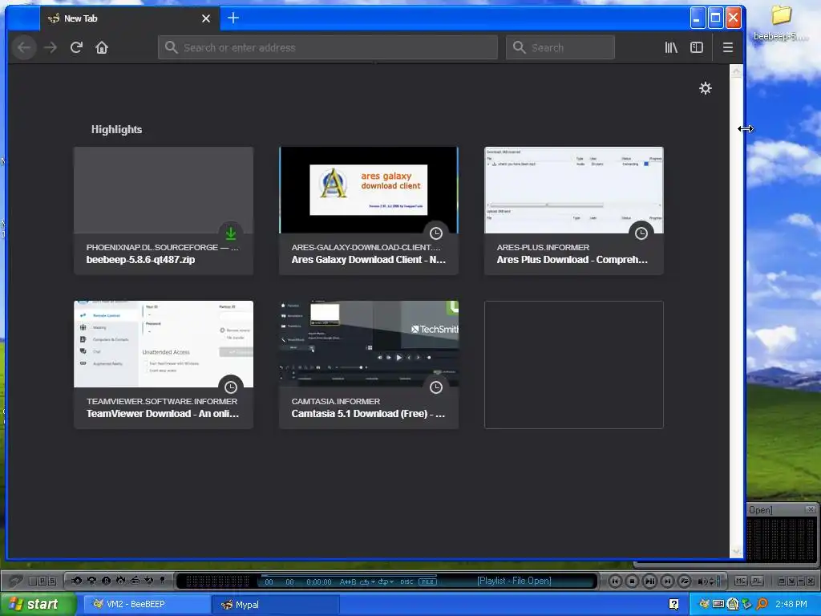Click the DISC mode label in player

[x=406, y=582]
